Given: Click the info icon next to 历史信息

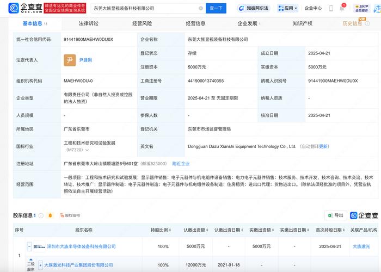Looking at the screenshot, I should click(367, 23).
